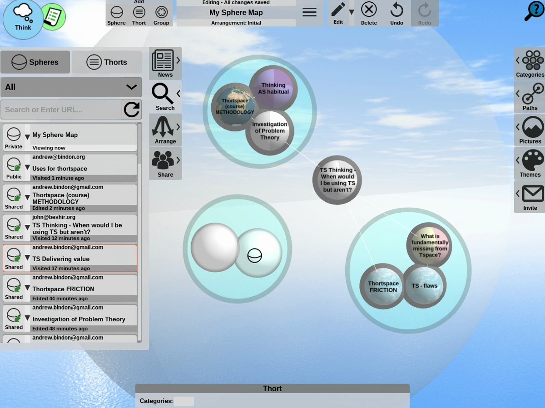545x408 pixels.
Task: Click the Redo button
Action: tap(425, 13)
